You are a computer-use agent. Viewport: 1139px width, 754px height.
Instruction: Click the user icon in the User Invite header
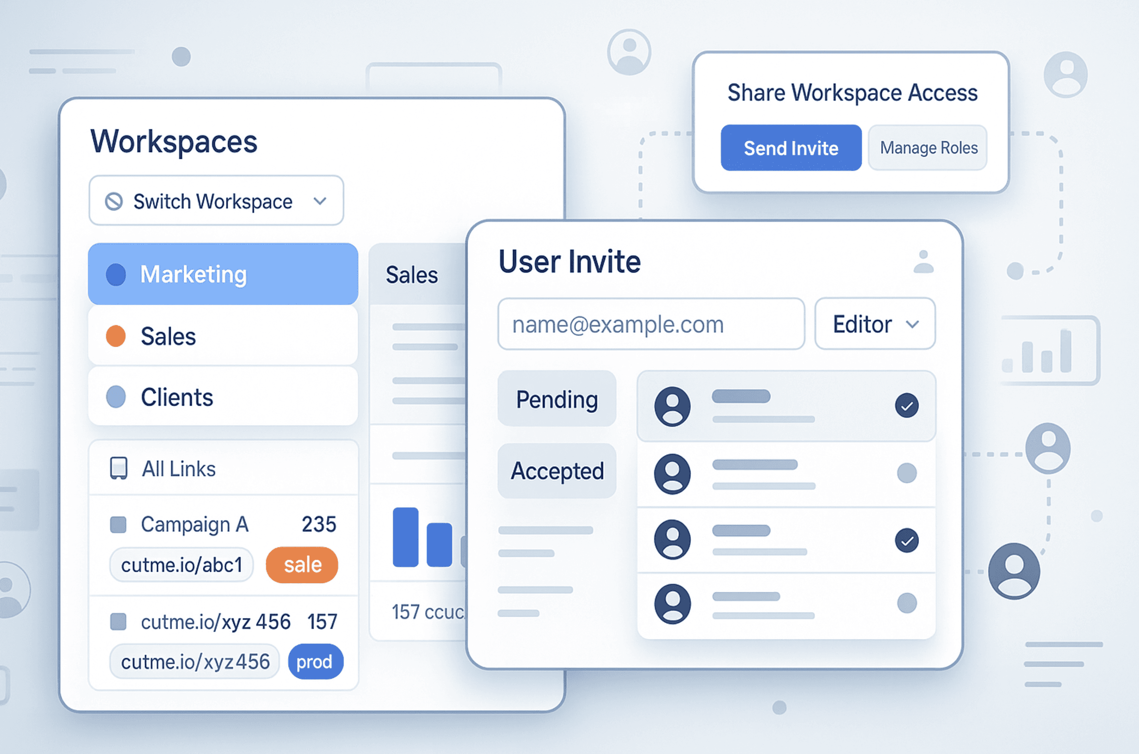tap(923, 262)
